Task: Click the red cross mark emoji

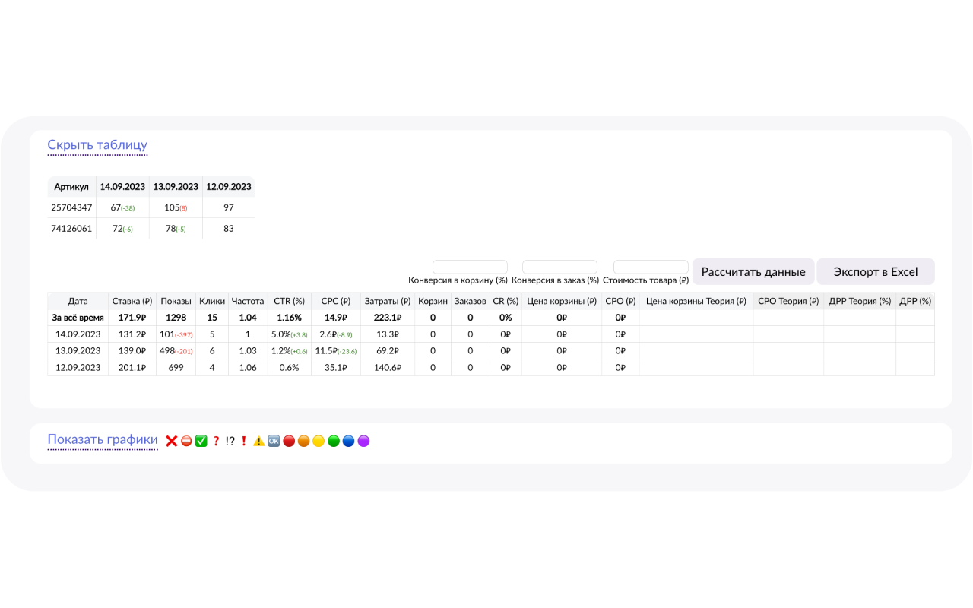Action: [172, 441]
